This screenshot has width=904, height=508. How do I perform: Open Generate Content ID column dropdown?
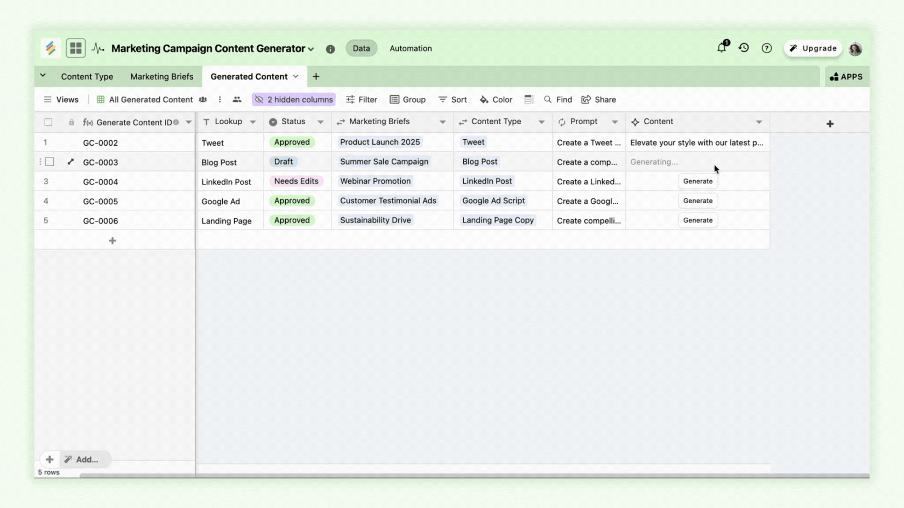point(189,123)
